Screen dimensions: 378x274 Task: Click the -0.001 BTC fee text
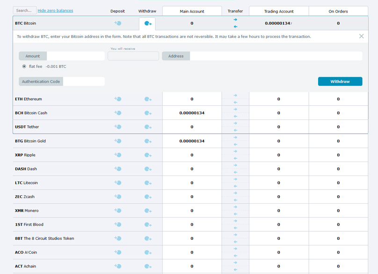coord(56,67)
